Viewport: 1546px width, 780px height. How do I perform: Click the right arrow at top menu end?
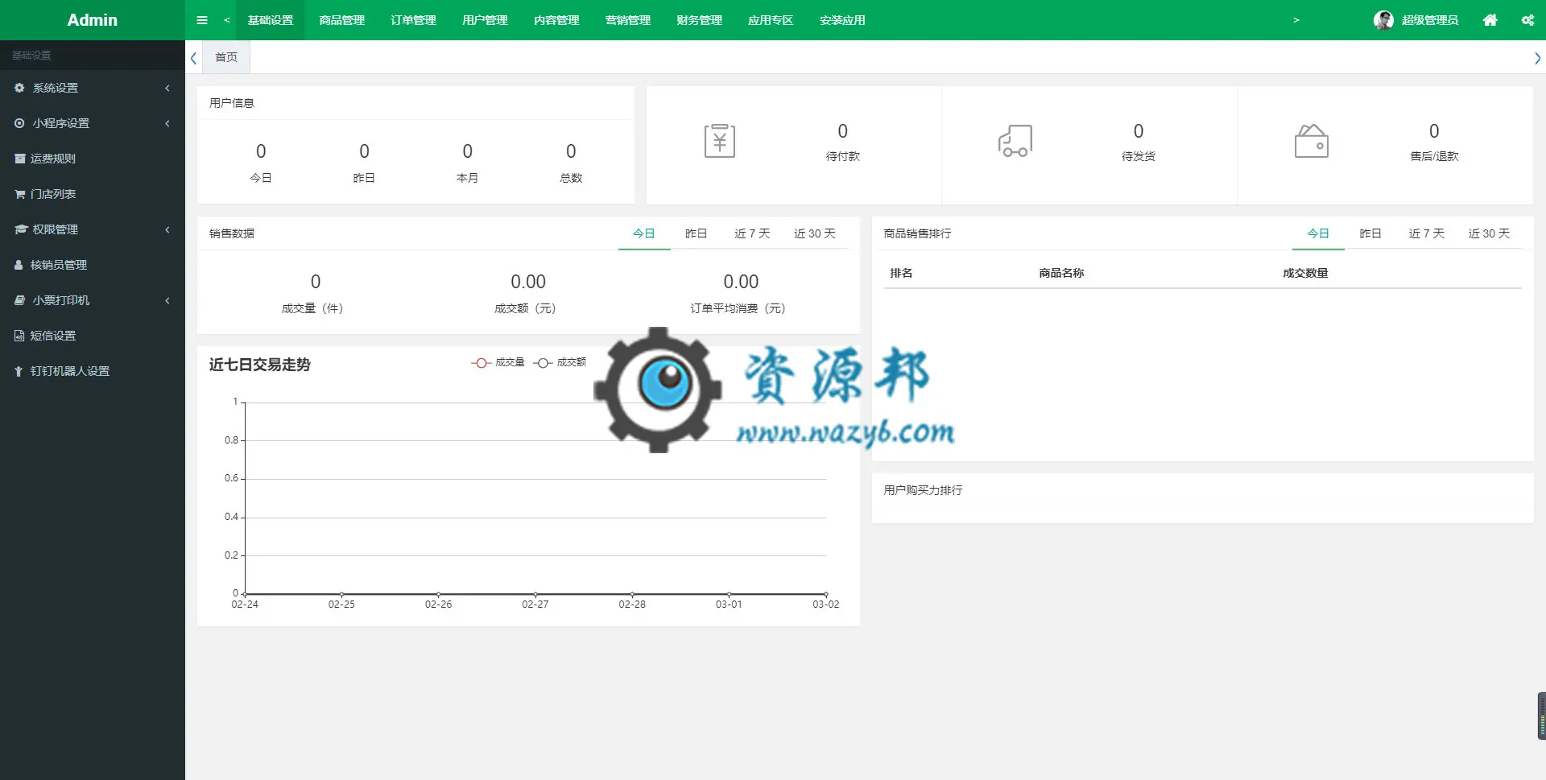click(1296, 20)
